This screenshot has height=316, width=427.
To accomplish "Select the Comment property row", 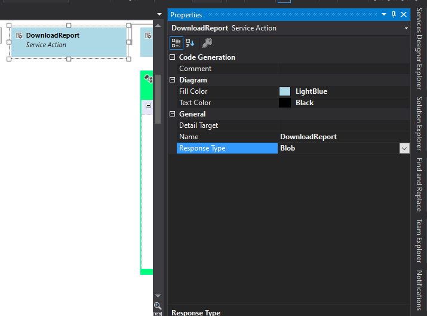I will (293, 69).
